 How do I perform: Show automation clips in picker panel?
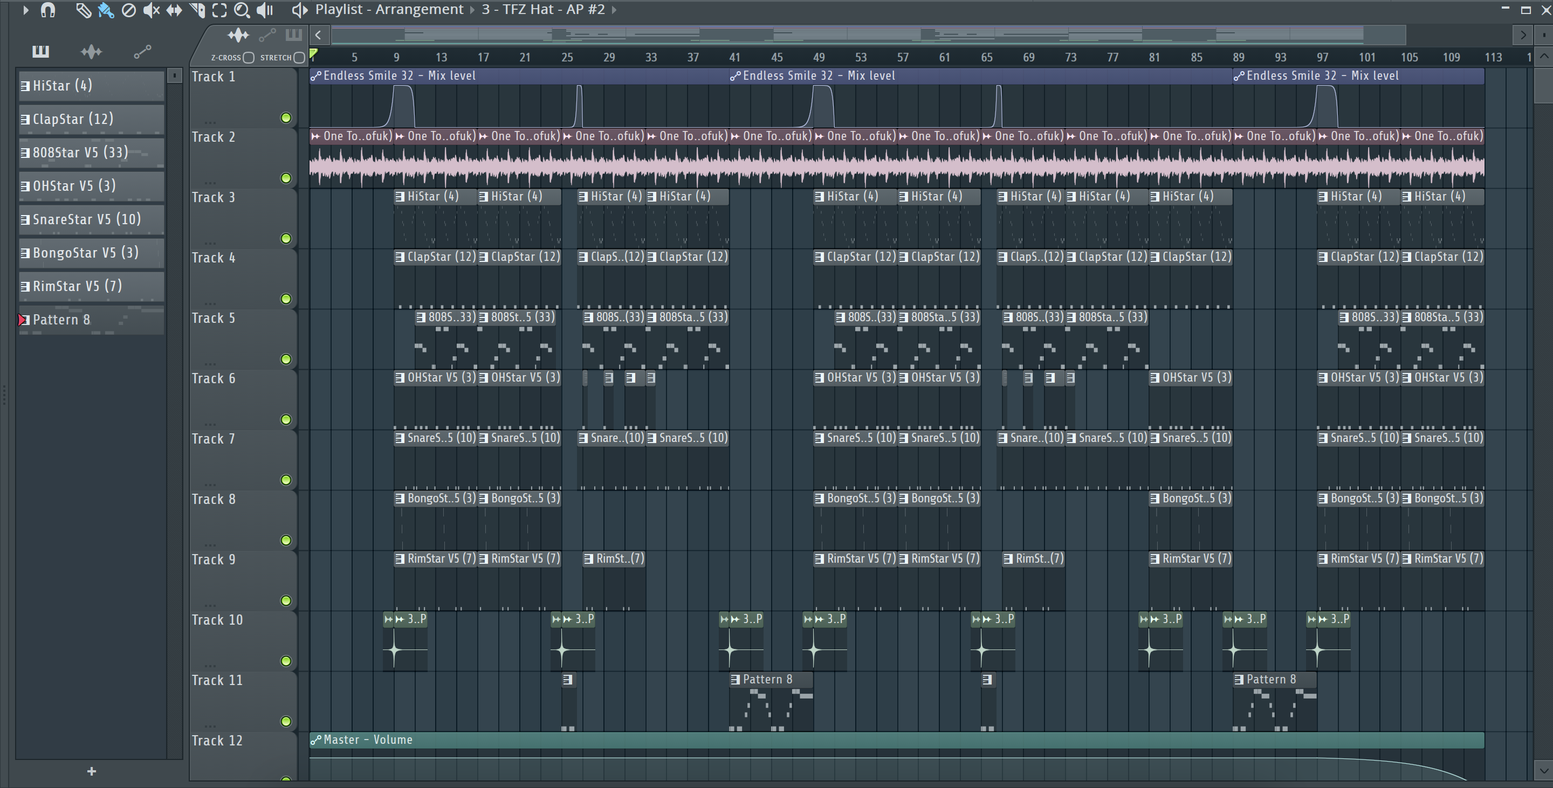tap(142, 52)
